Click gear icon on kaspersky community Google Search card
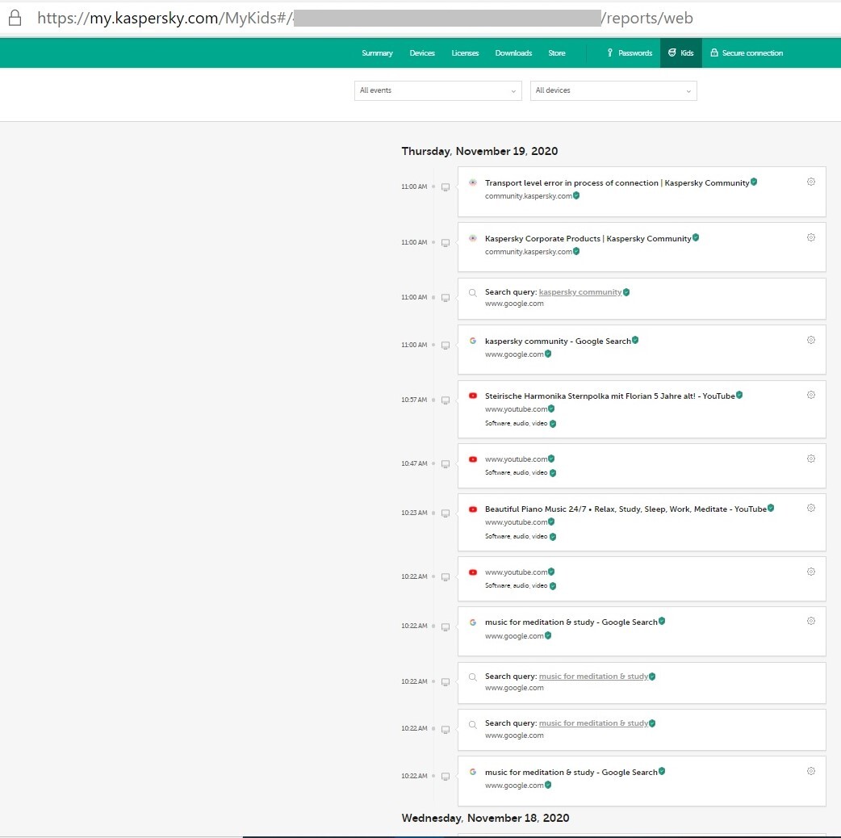Viewport: 841px width, 838px height. [x=811, y=340]
